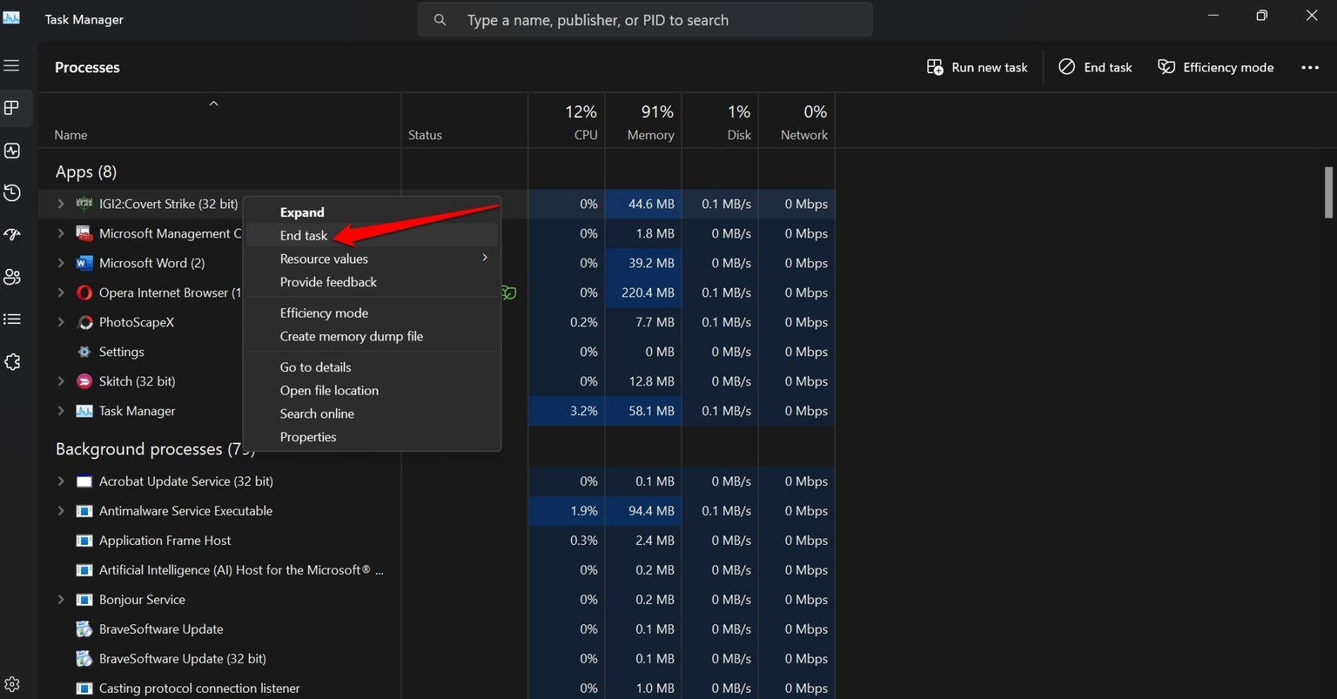Screen dimensions: 1337x699
Task: Toggle the hamburger navigation menu
Action: click(12, 66)
